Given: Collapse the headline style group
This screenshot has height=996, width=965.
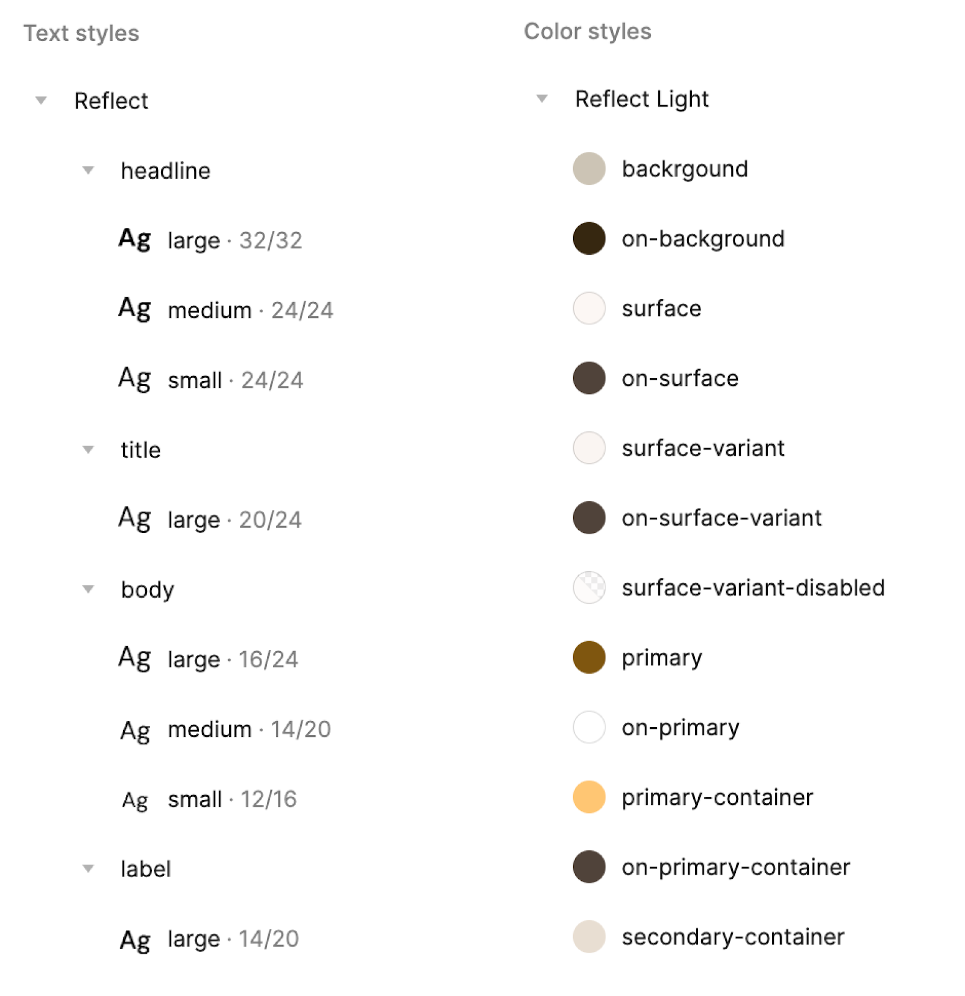Looking at the screenshot, I should coord(88,170).
